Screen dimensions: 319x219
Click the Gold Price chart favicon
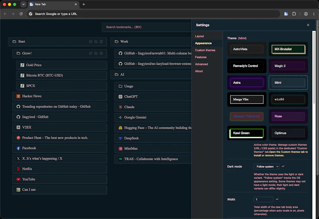pyautogui.click(x=22, y=65)
